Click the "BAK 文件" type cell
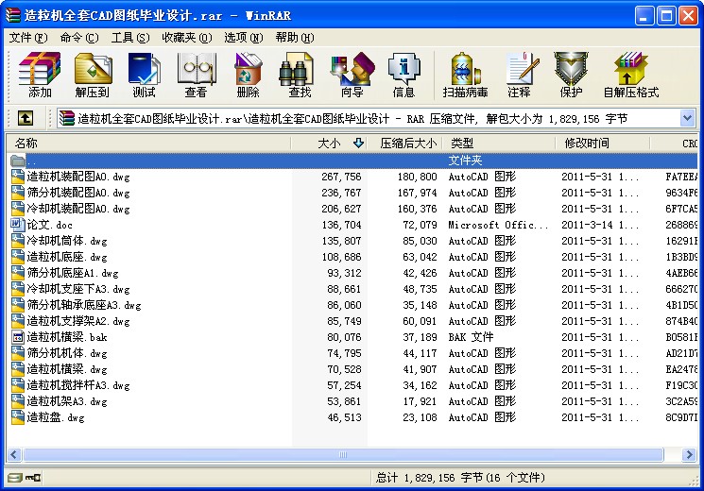The image size is (704, 491). coord(471,337)
